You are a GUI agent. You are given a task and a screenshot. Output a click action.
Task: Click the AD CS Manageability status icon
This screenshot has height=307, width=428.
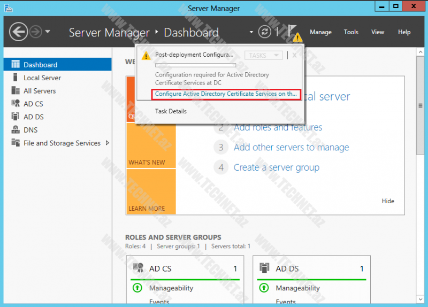click(x=137, y=288)
